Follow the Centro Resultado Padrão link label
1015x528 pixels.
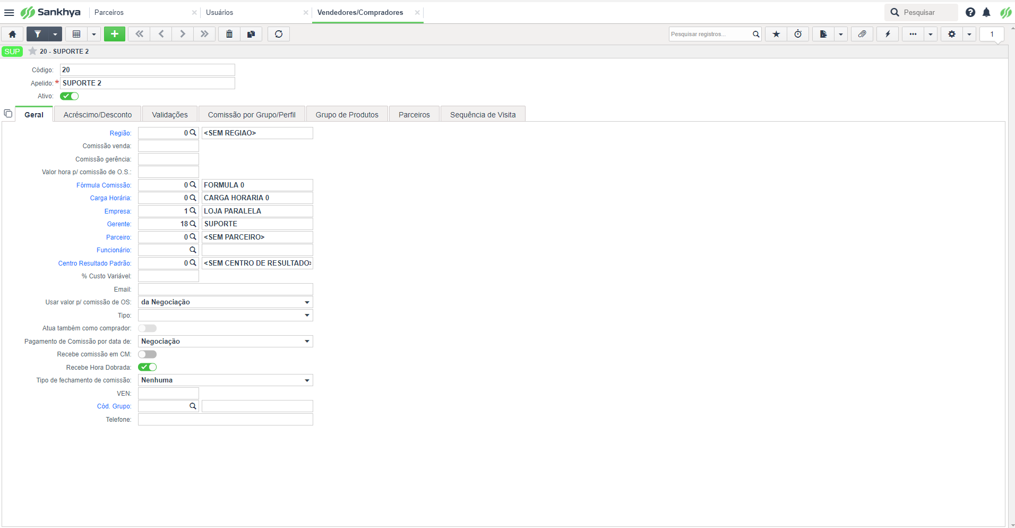pos(94,263)
